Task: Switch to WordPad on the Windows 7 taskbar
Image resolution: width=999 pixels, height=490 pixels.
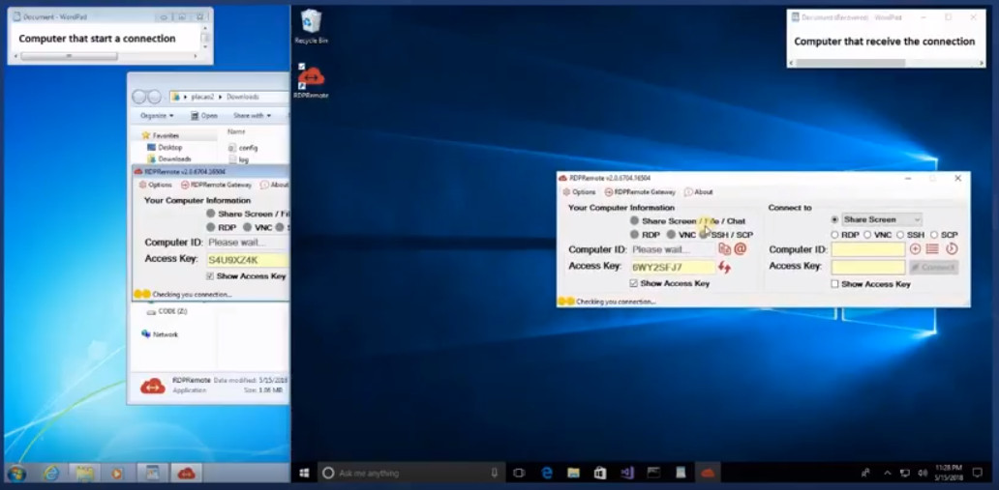Action: pos(152,473)
